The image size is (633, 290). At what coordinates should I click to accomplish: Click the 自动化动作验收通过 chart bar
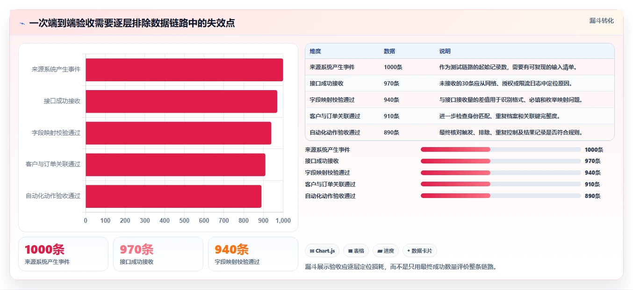point(173,196)
